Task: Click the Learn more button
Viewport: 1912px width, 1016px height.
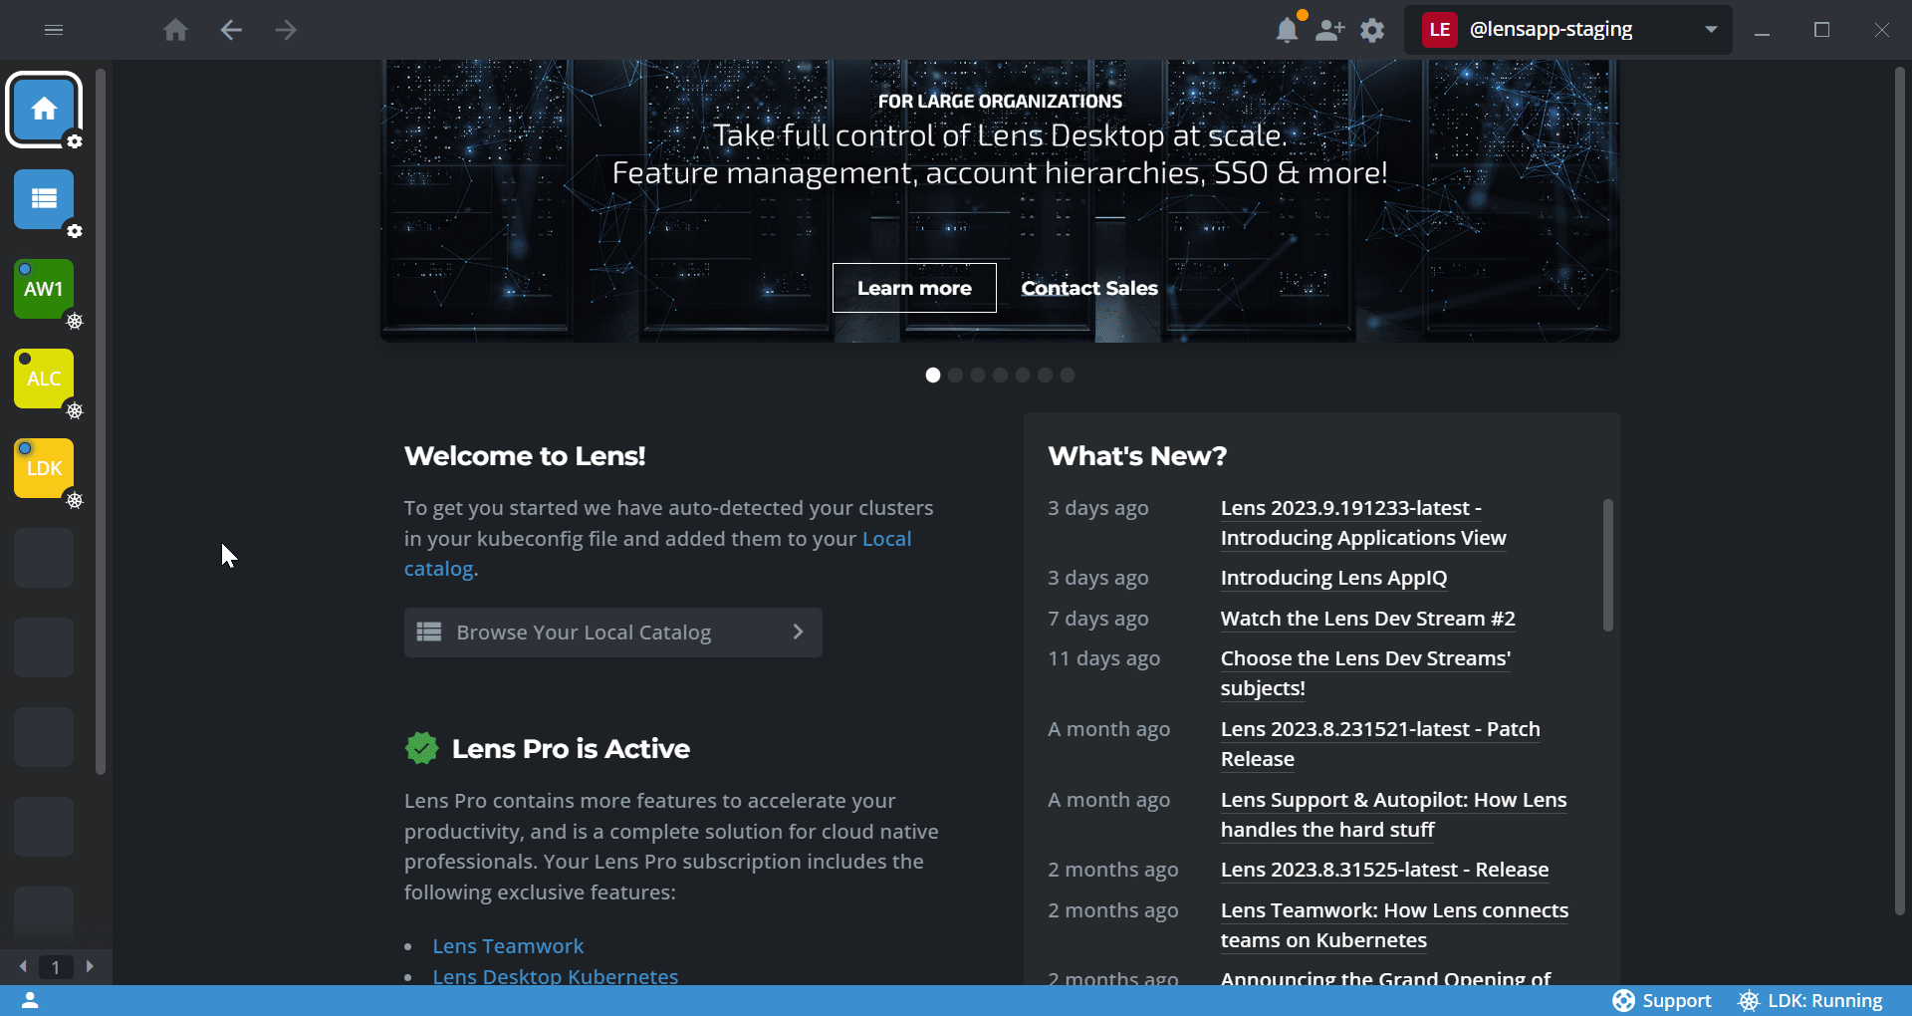Action: pos(914,288)
